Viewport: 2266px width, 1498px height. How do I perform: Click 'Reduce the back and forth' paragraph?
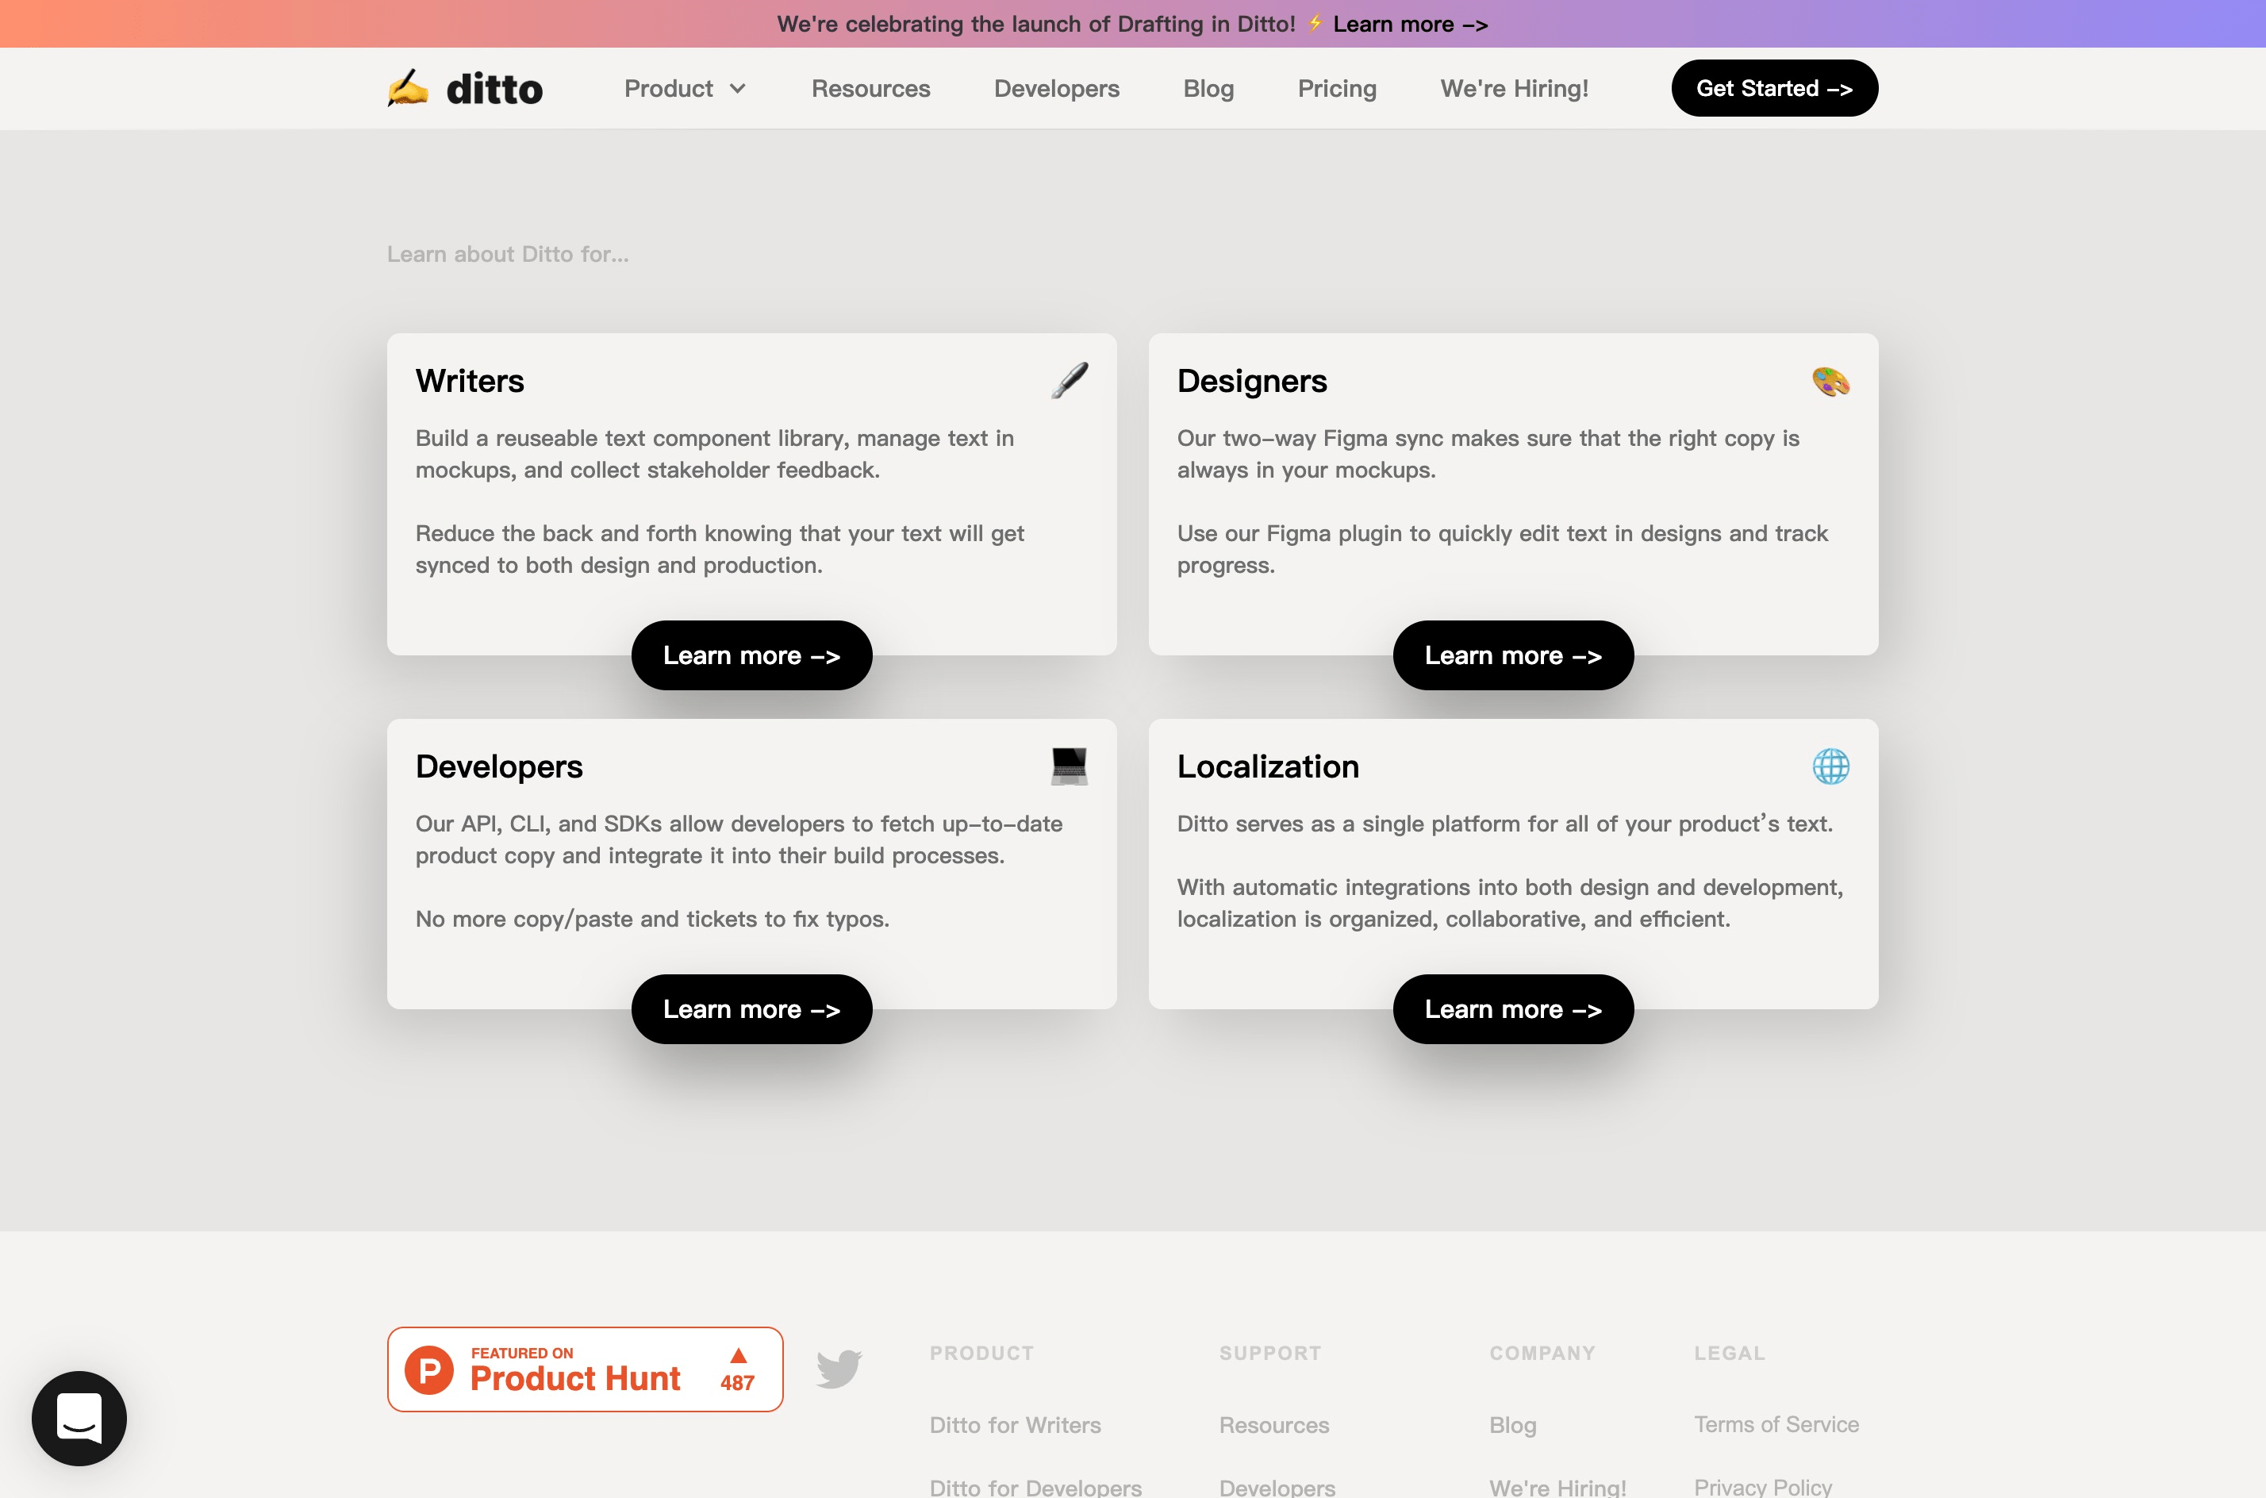(x=720, y=549)
